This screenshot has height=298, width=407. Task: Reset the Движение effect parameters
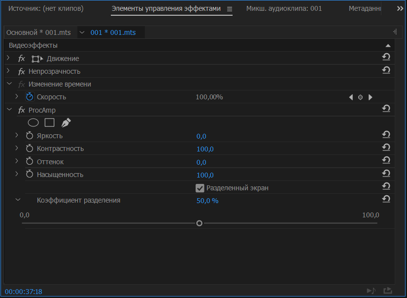[x=386, y=58]
